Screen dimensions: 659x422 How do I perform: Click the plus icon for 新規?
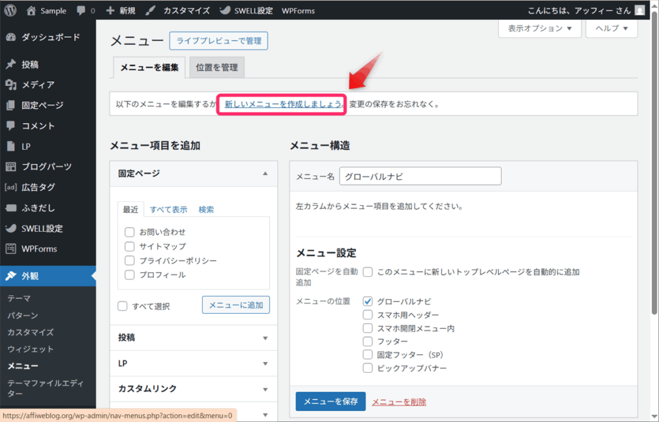(110, 10)
